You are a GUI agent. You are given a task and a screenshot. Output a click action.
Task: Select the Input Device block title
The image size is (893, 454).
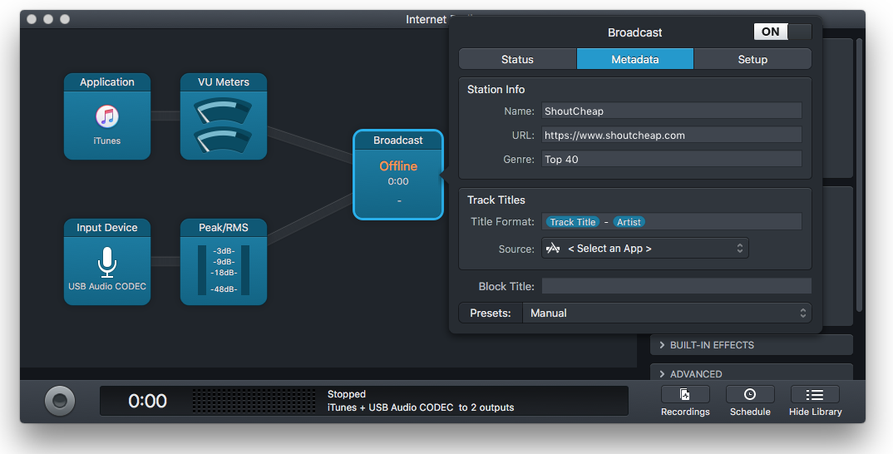pos(107,228)
